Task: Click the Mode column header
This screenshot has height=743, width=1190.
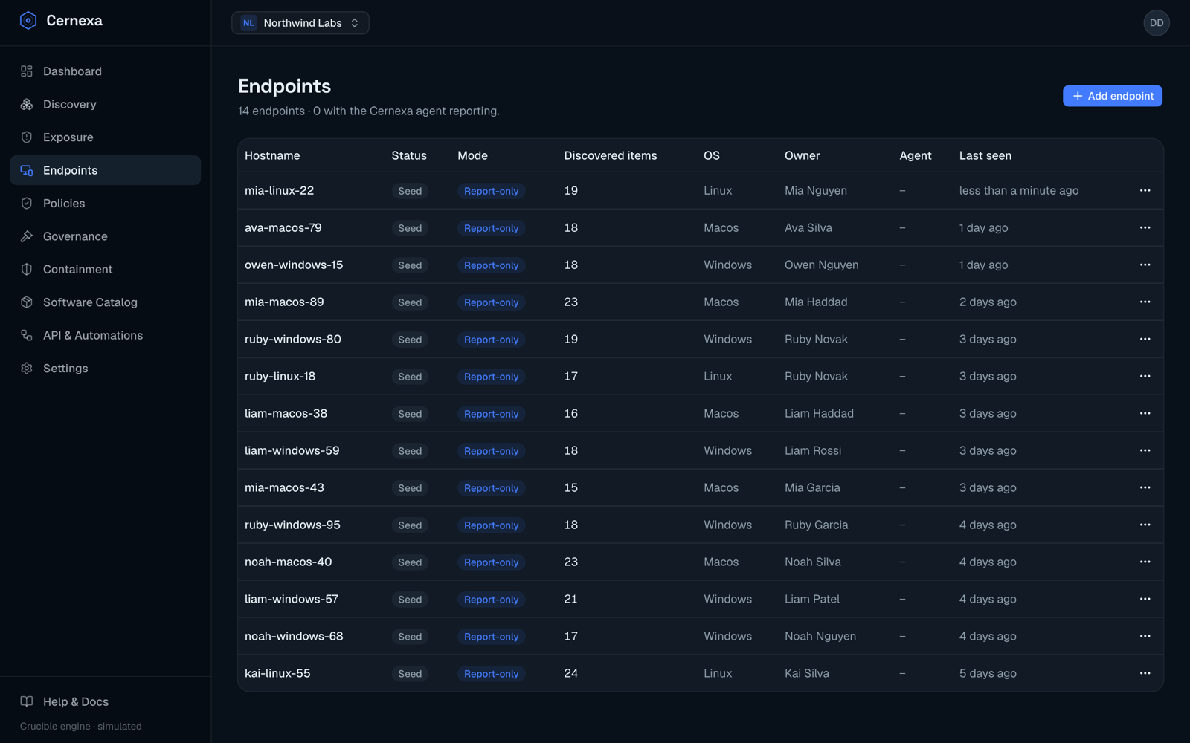Action: pos(472,155)
